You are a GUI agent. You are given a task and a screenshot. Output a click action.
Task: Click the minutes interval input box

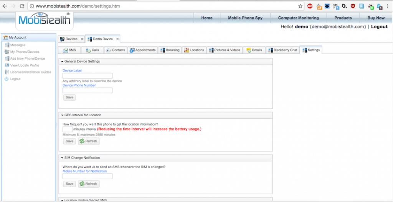pos(68,129)
